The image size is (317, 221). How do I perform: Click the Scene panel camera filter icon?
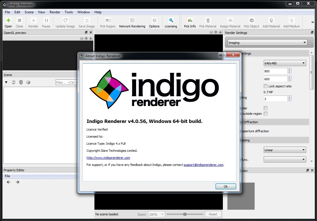coord(14,82)
